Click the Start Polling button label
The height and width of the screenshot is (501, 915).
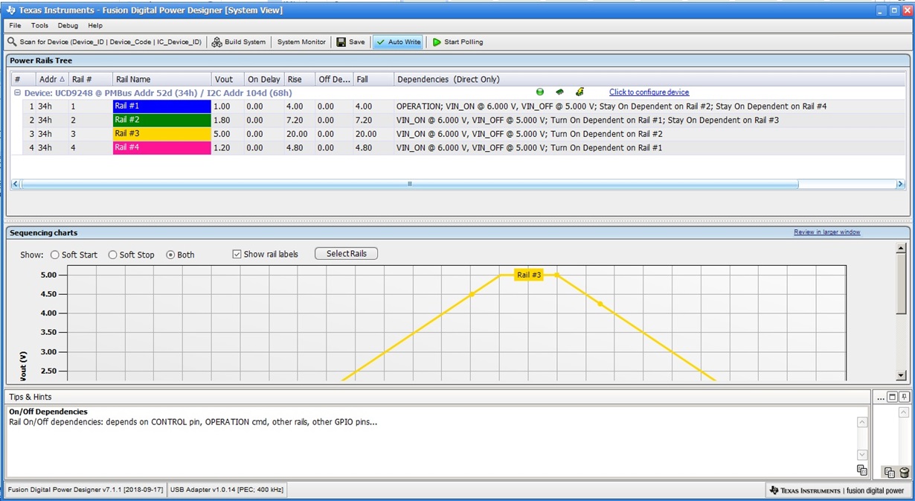coord(463,42)
